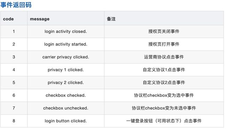
Task: Select the code column header
Action: (x=8, y=19)
